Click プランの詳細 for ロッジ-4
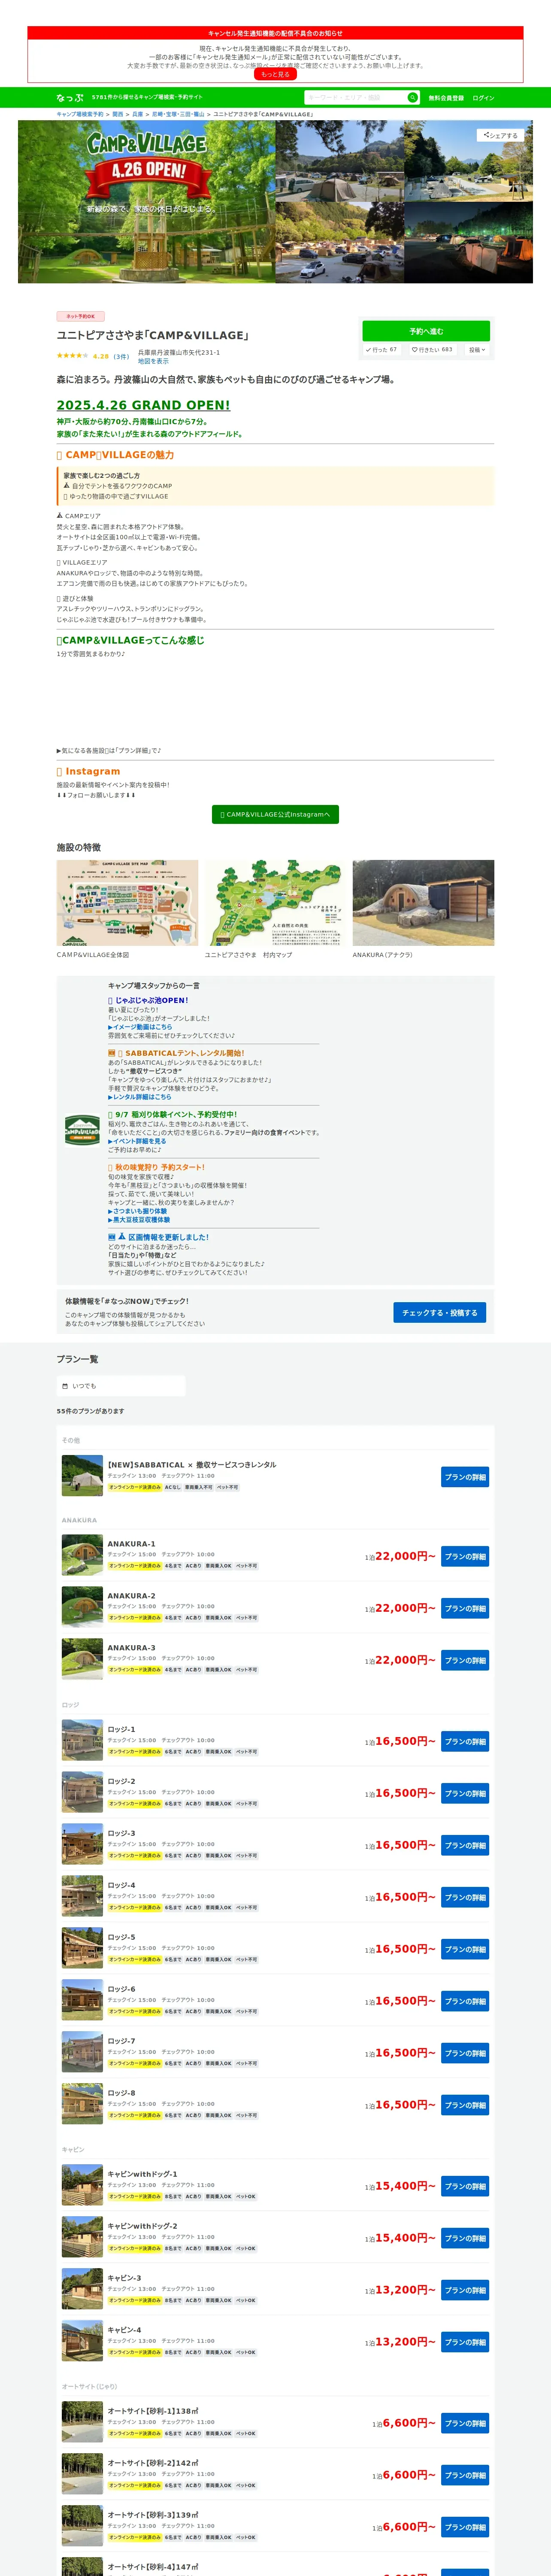 [465, 1897]
